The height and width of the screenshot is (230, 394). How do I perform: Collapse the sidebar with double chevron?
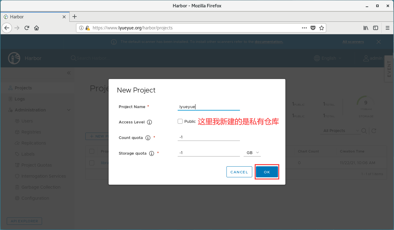pos(69,73)
